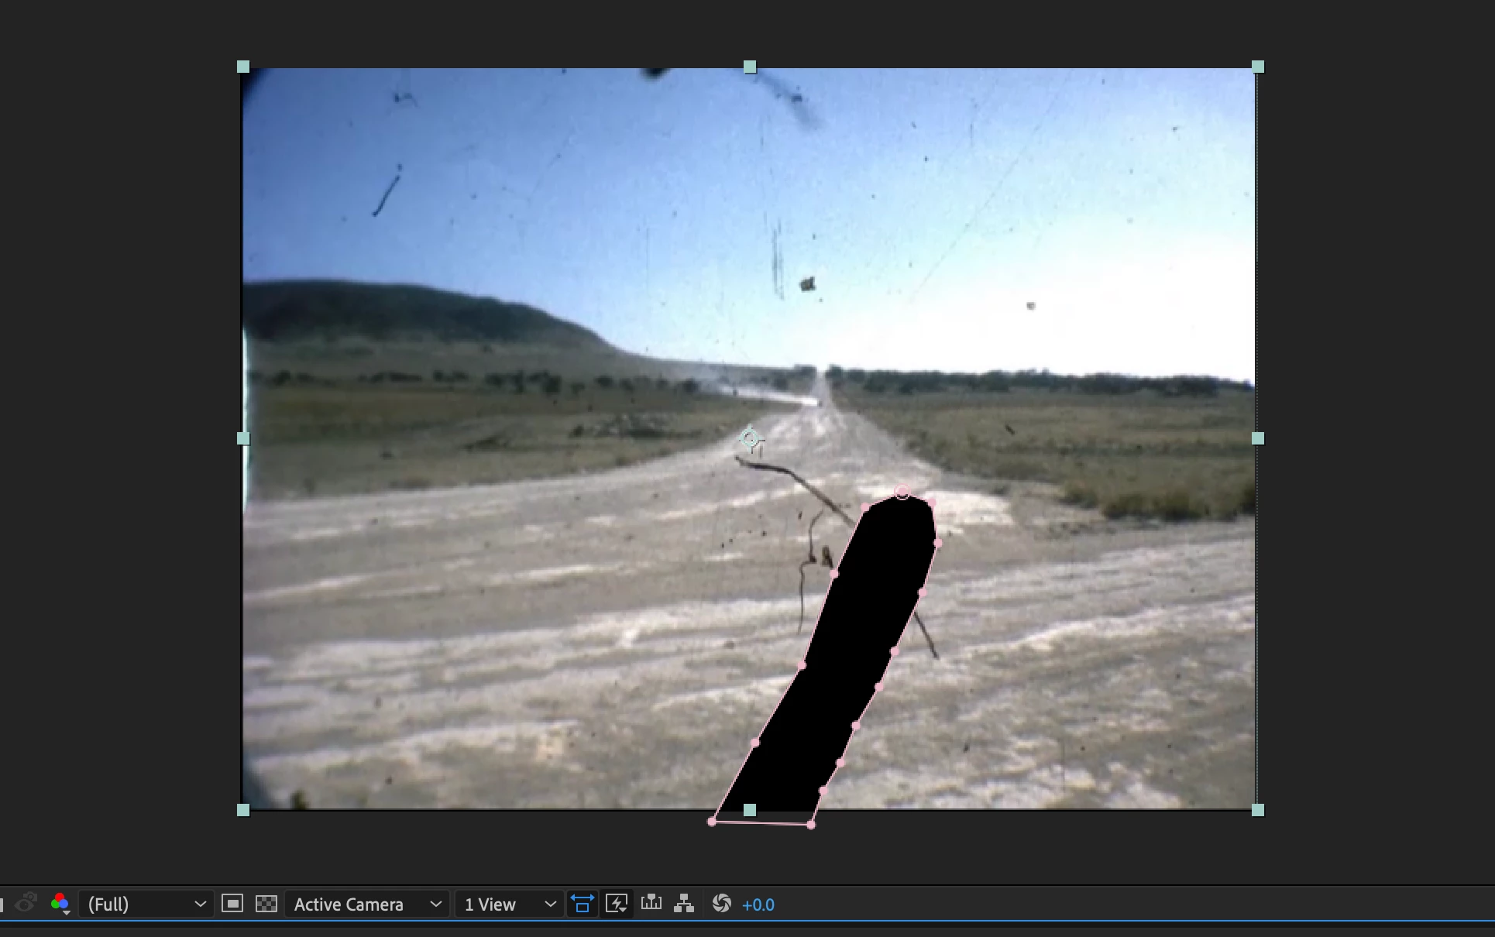Open the Fast Previews lightning icon
The height and width of the screenshot is (937, 1495).
coord(617,904)
